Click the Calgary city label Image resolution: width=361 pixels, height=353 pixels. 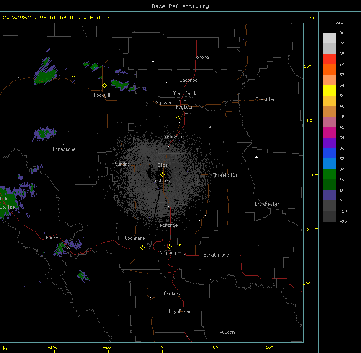coord(167,253)
